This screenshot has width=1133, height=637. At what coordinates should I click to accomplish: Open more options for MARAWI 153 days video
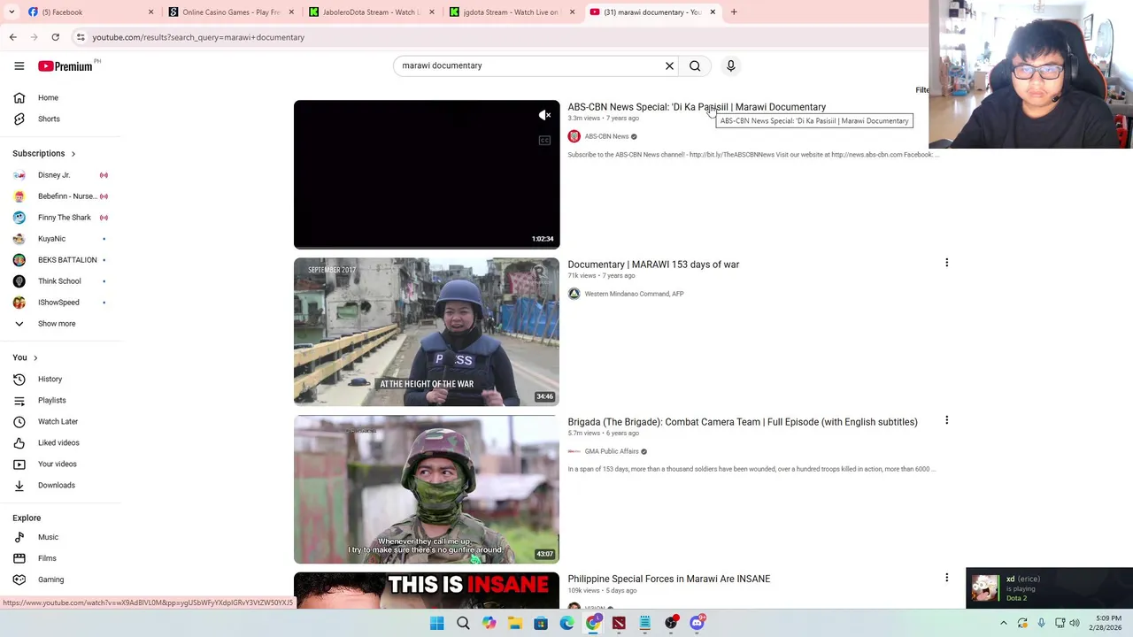pyautogui.click(x=946, y=263)
